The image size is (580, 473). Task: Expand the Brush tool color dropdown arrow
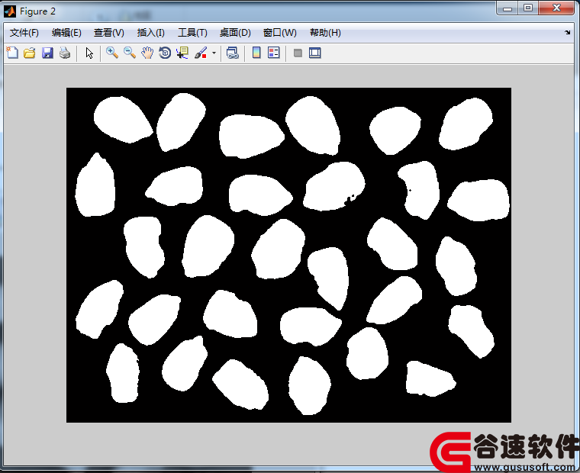pyautogui.click(x=214, y=53)
